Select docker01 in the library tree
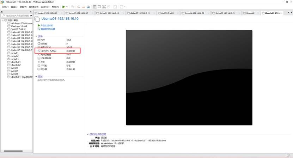The width and height of the screenshot is (293, 158). [20, 32]
